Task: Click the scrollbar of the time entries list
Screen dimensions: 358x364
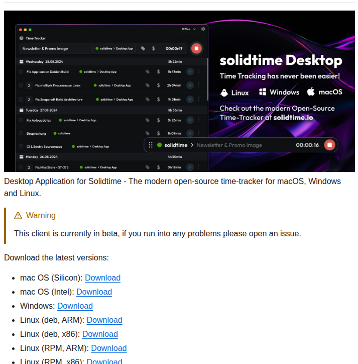Action: pyautogui.click(x=207, y=79)
